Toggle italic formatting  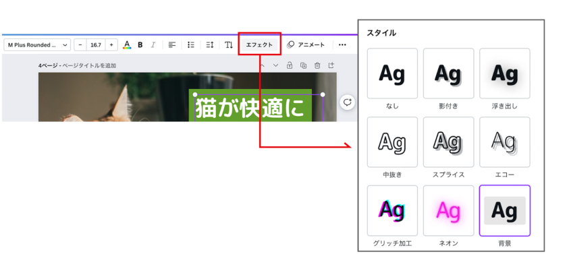[153, 45]
